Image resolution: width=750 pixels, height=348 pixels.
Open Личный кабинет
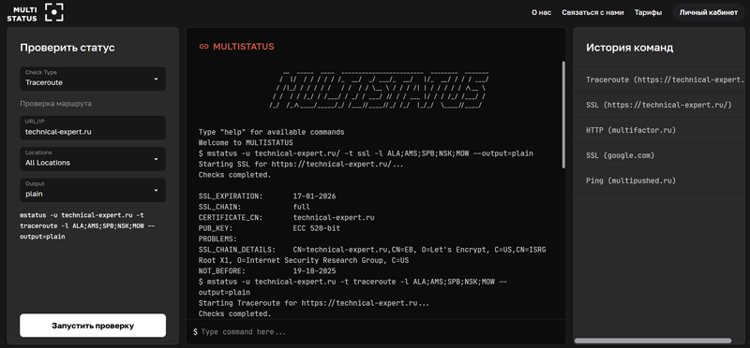[x=709, y=13]
